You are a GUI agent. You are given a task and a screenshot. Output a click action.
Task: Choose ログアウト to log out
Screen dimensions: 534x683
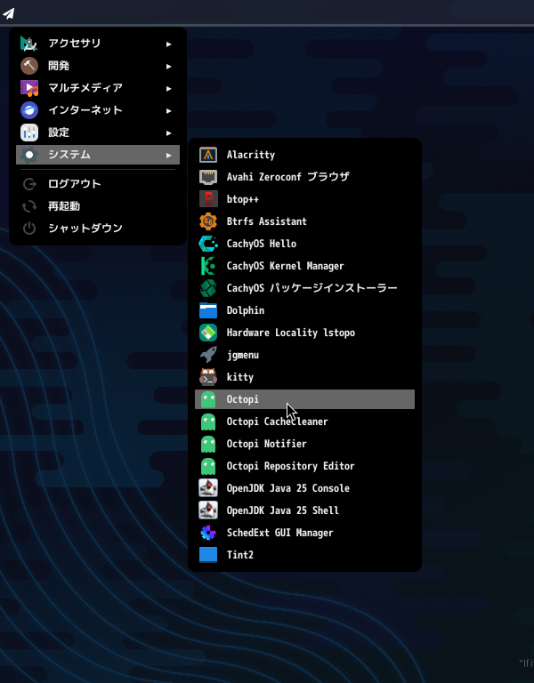click(98, 184)
